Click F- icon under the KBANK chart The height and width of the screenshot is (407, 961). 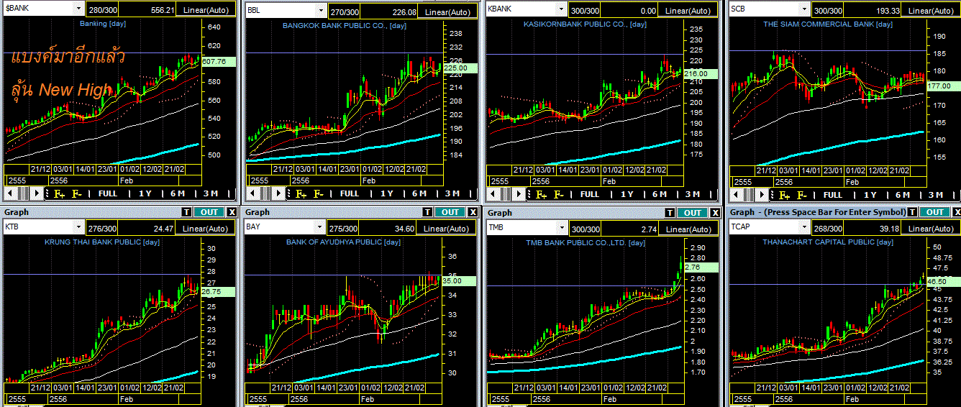coord(559,193)
